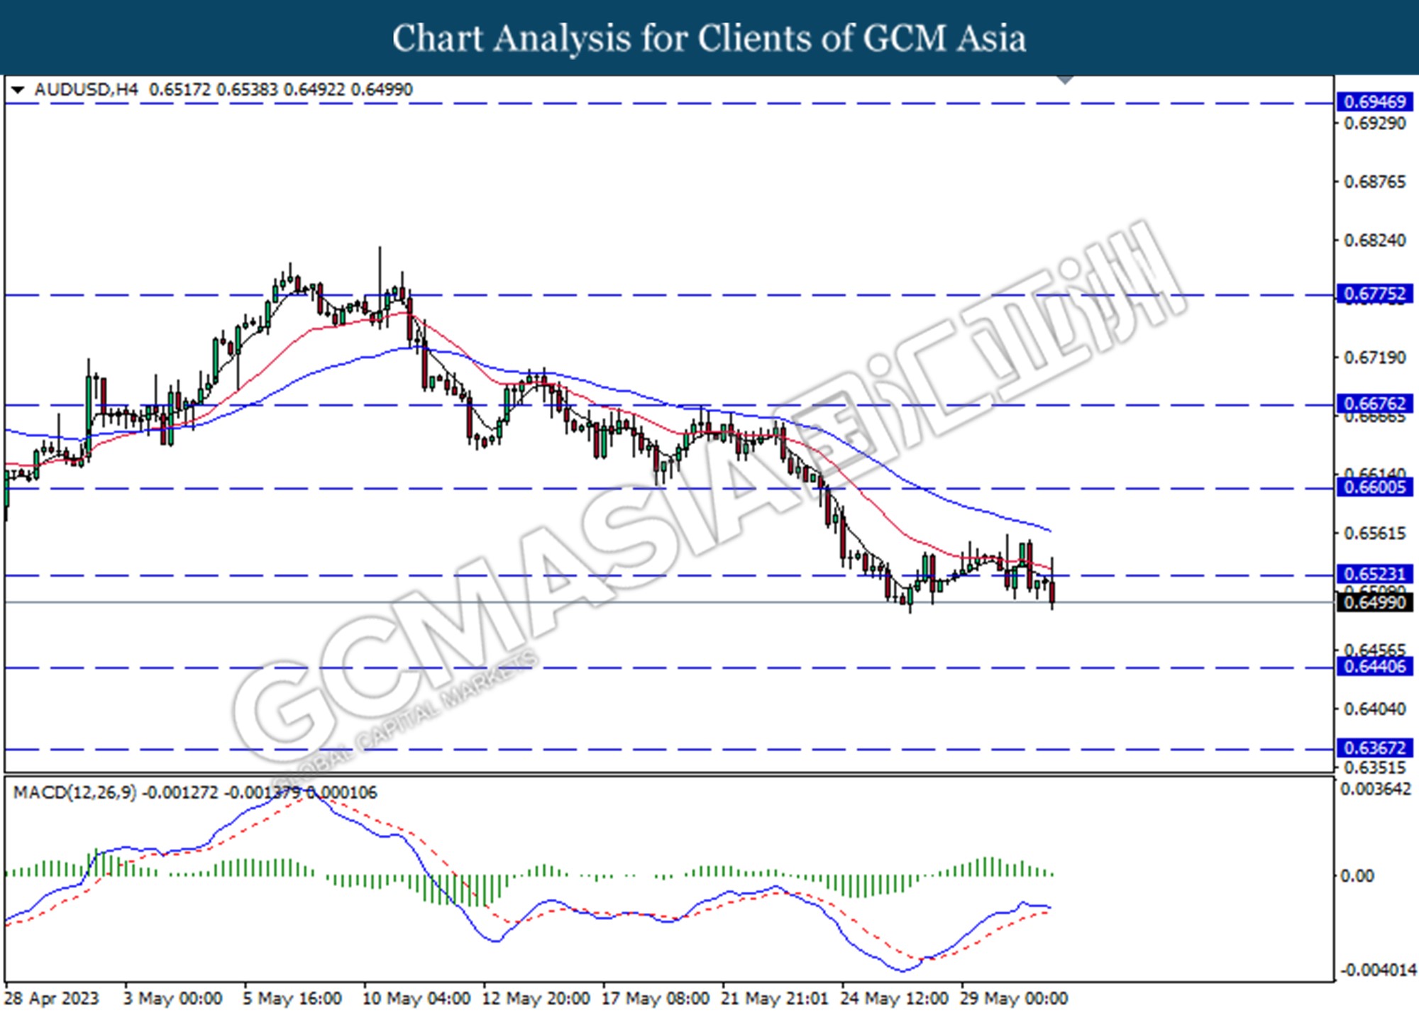
Task: Select the 0.69469 horizontal line price label
Action: click(1374, 101)
